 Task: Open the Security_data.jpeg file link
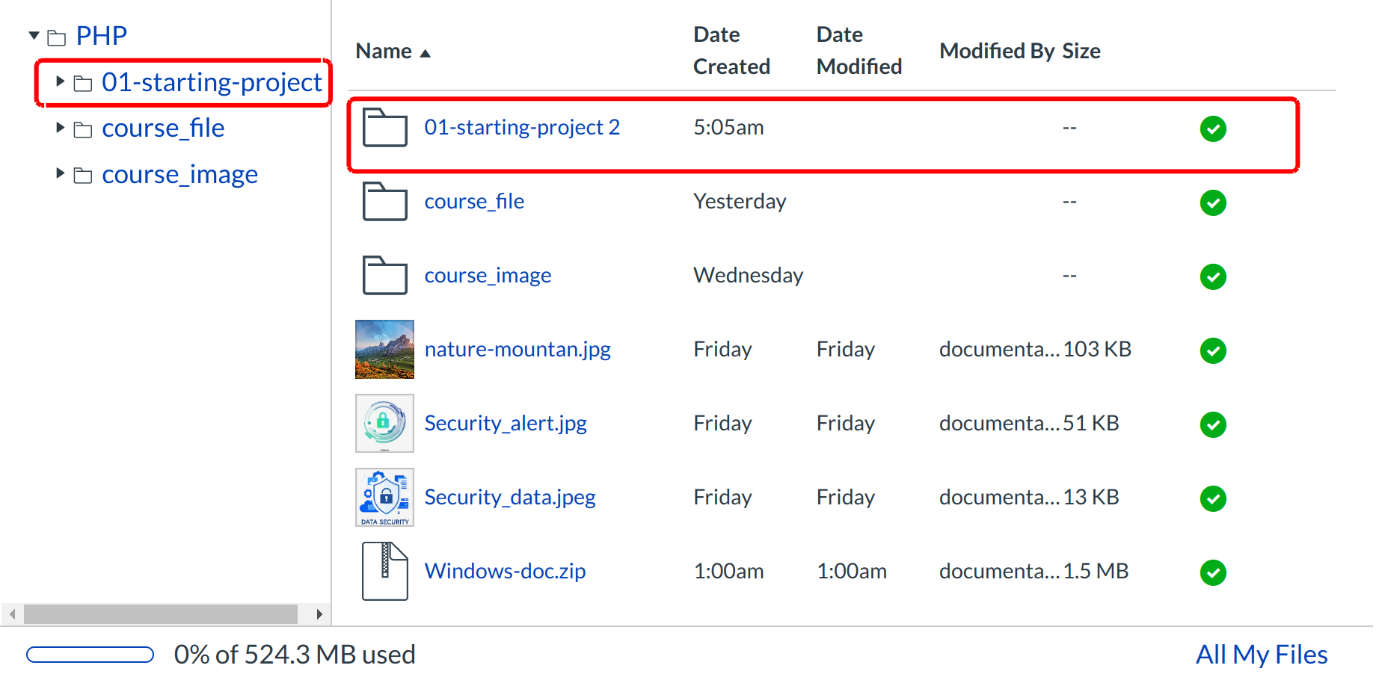pos(509,498)
